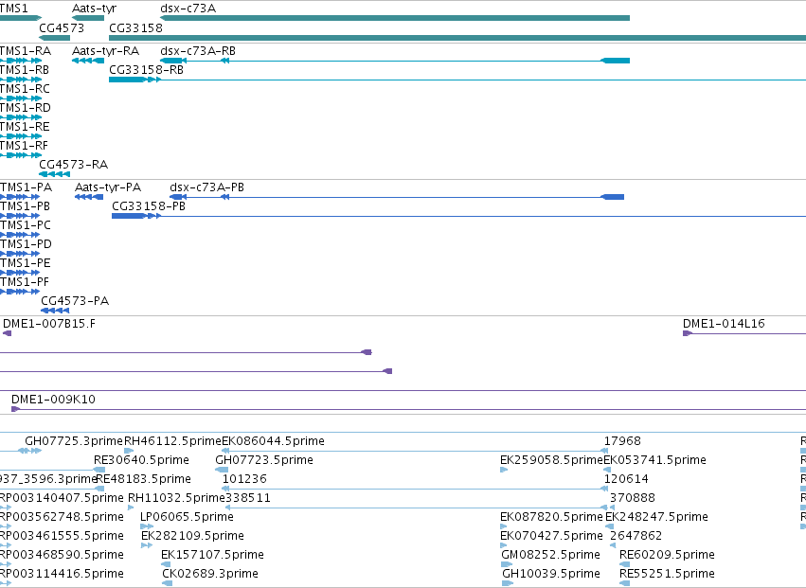The width and height of the screenshot is (806, 588).
Task: Open transcript TMS1-RF
Action: coord(25,146)
